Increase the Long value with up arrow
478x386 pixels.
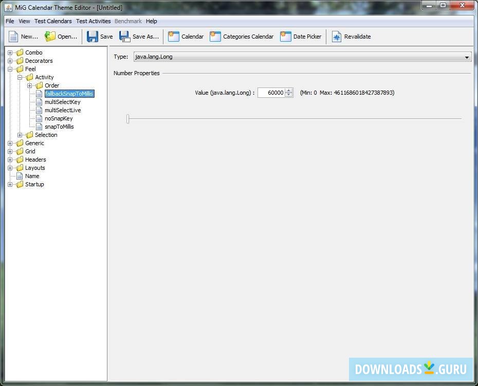[x=289, y=90]
